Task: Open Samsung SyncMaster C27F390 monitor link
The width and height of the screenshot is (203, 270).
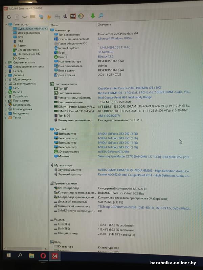Action: [x=144, y=157]
